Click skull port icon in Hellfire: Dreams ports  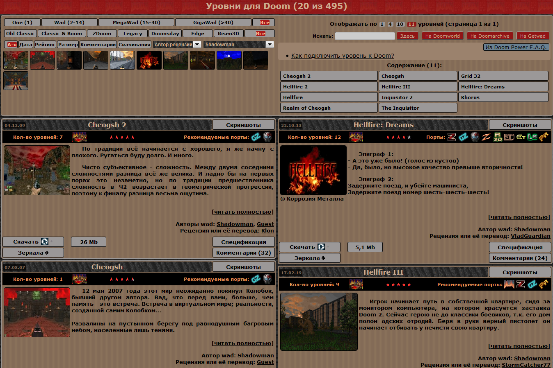(475, 137)
